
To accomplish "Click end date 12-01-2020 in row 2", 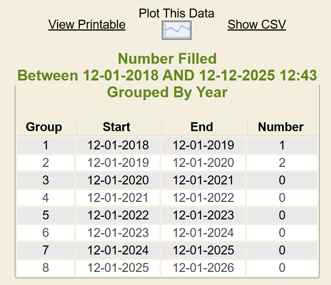I will pyautogui.click(x=203, y=163).
